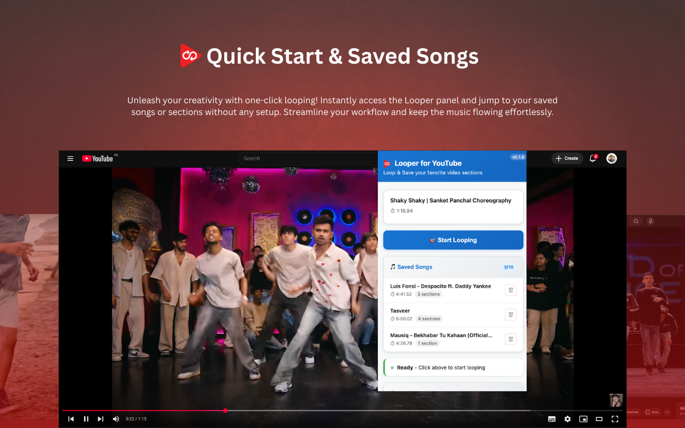The image size is (685, 428).
Task: Enter fullscreen mode
Action: coord(615,419)
